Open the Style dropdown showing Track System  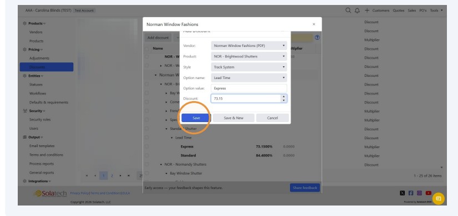tap(249, 67)
